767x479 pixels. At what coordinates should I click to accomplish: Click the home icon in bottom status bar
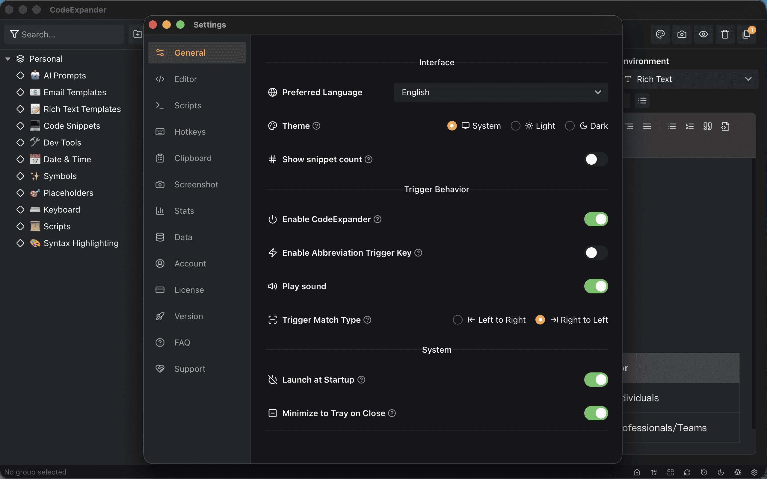[x=637, y=472]
